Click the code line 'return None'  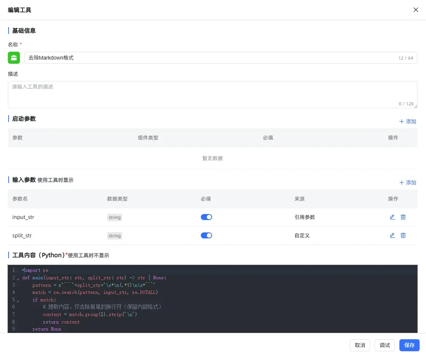click(47, 329)
